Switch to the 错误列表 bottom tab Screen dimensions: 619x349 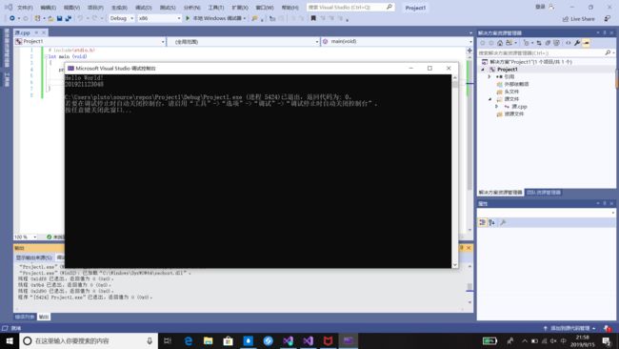tap(25, 317)
